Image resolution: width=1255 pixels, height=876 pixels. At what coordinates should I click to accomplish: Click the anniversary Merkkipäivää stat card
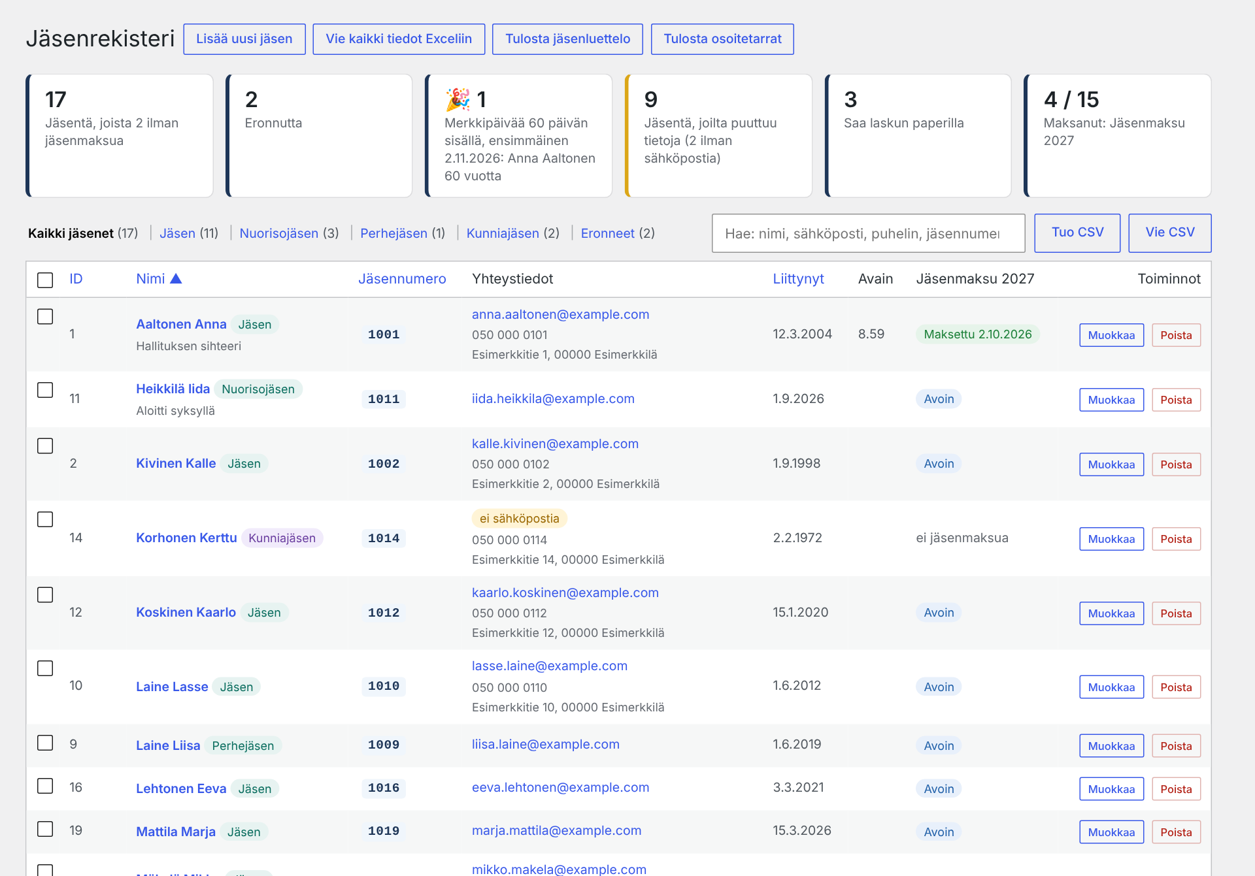[518, 136]
